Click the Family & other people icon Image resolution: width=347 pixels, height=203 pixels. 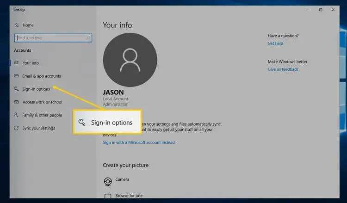(17, 115)
